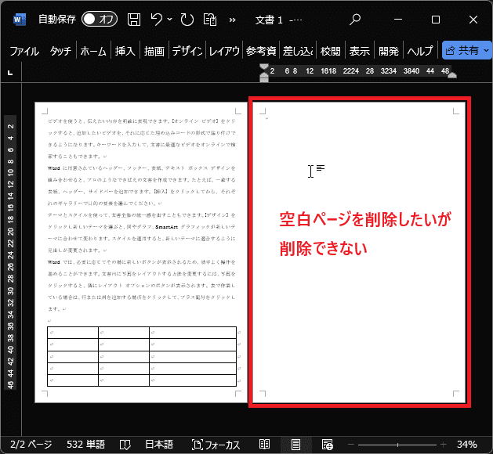Open the Undo history dropdown arrow

tap(170, 20)
